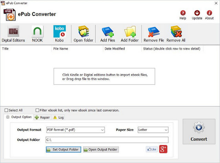Click the Google Plus icon
Viewport: 220px width, 163px height.
[163, 149]
